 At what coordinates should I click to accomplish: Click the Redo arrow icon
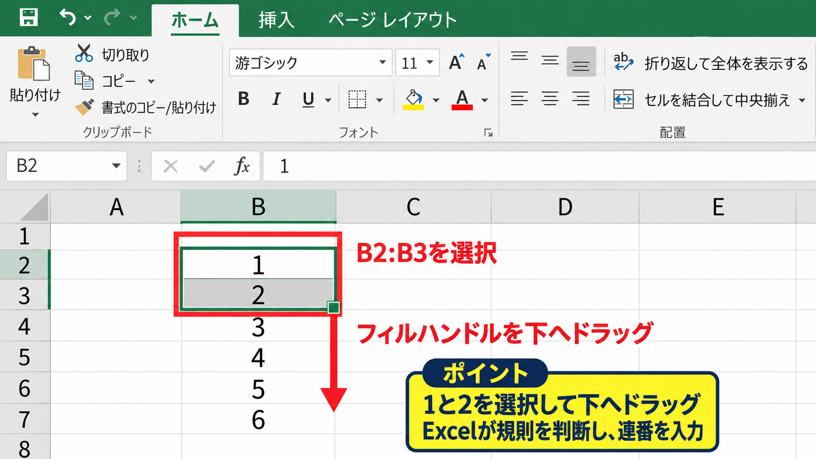tap(112, 18)
